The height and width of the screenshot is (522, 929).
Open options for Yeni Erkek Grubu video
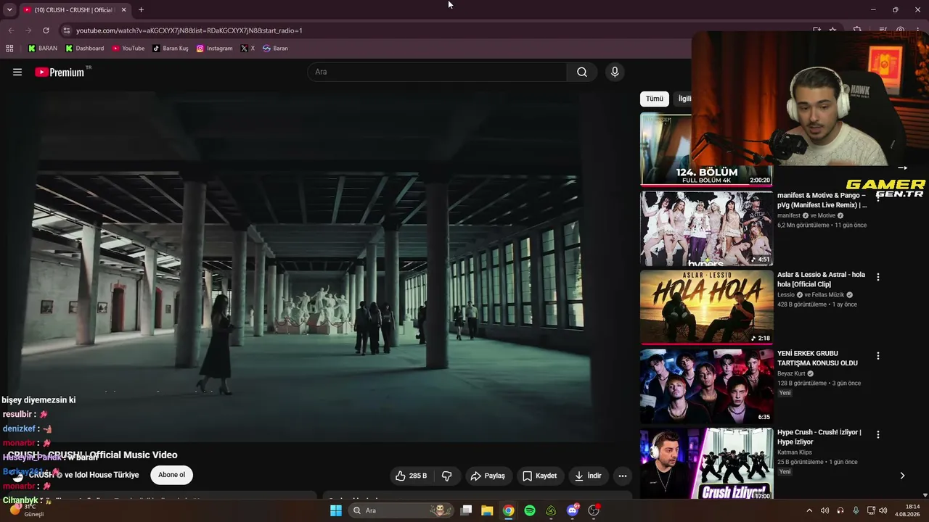click(878, 356)
